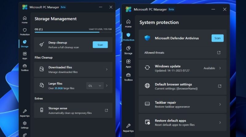Click the Deep cleanup title text

(x=58, y=42)
